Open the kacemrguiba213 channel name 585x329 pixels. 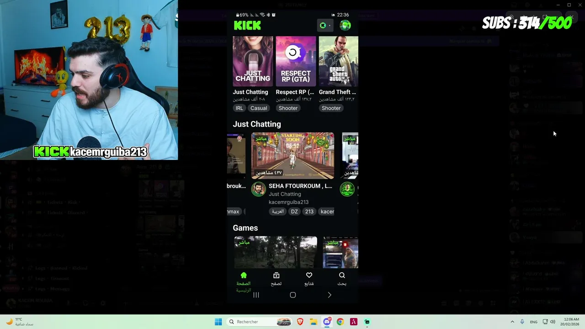[288, 202]
